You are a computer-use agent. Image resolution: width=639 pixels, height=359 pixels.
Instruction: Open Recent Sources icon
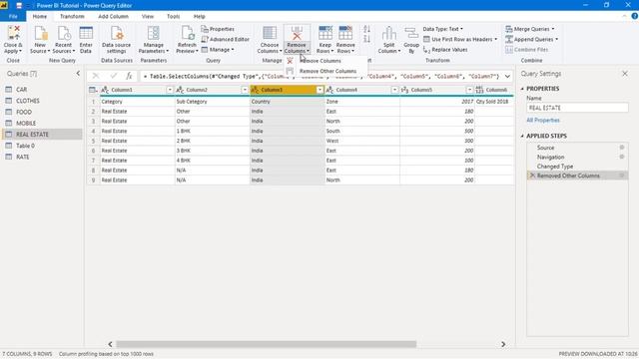[64, 33]
